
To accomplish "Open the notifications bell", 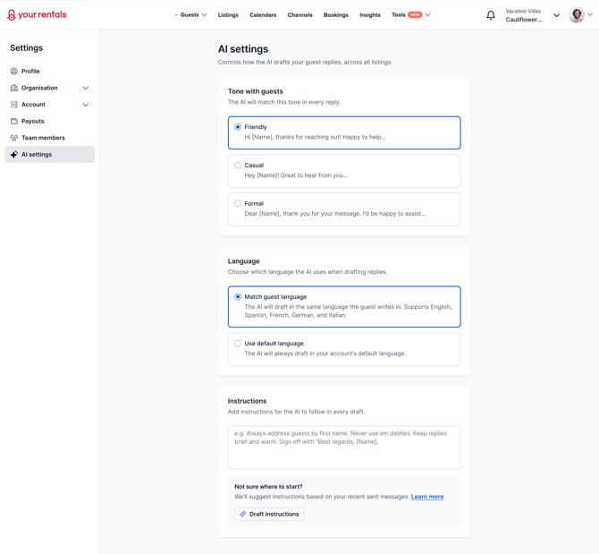I will point(491,15).
